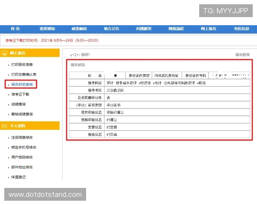Viewport: 257px width, 205px height.
Task: Click the 资格审核状态 row label
Action: pos(91,120)
